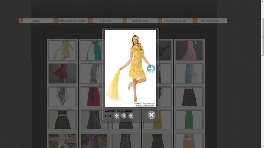This screenshot has height=148, width=264.
Task: Open the green dress thumbnail
Action: pyautogui.click(x=189, y=120)
